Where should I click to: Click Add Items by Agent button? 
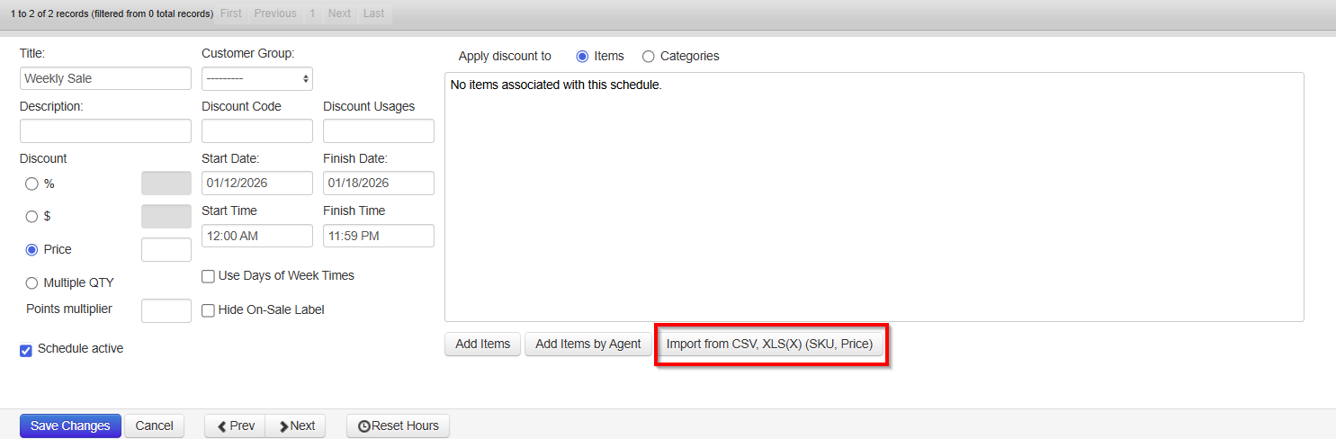point(588,344)
